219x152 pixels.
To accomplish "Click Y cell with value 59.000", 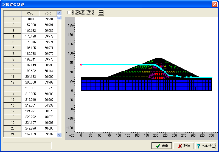I will tap(48, 94).
